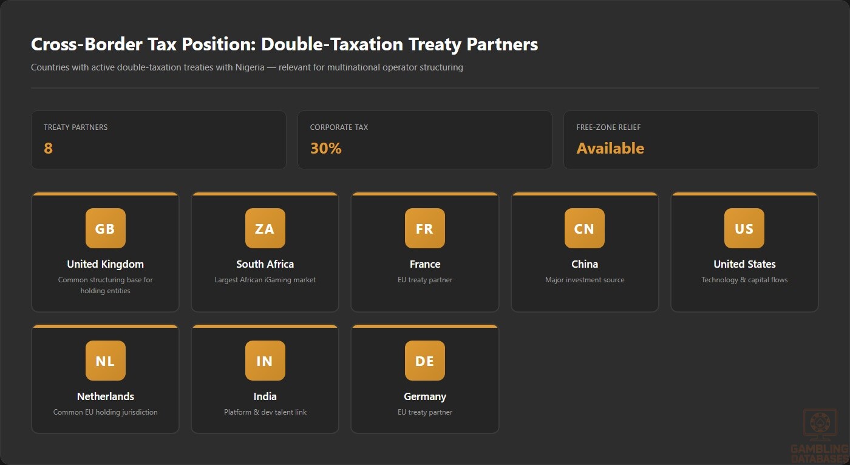Click 'Major investment source' text under China
The width and height of the screenshot is (850, 465).
(584, 280)
